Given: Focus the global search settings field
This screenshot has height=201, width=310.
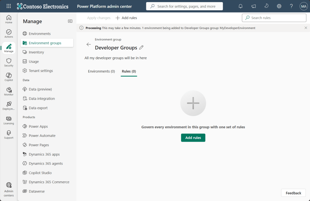Looking at the screenshot, I should click(x=184, y=6).
